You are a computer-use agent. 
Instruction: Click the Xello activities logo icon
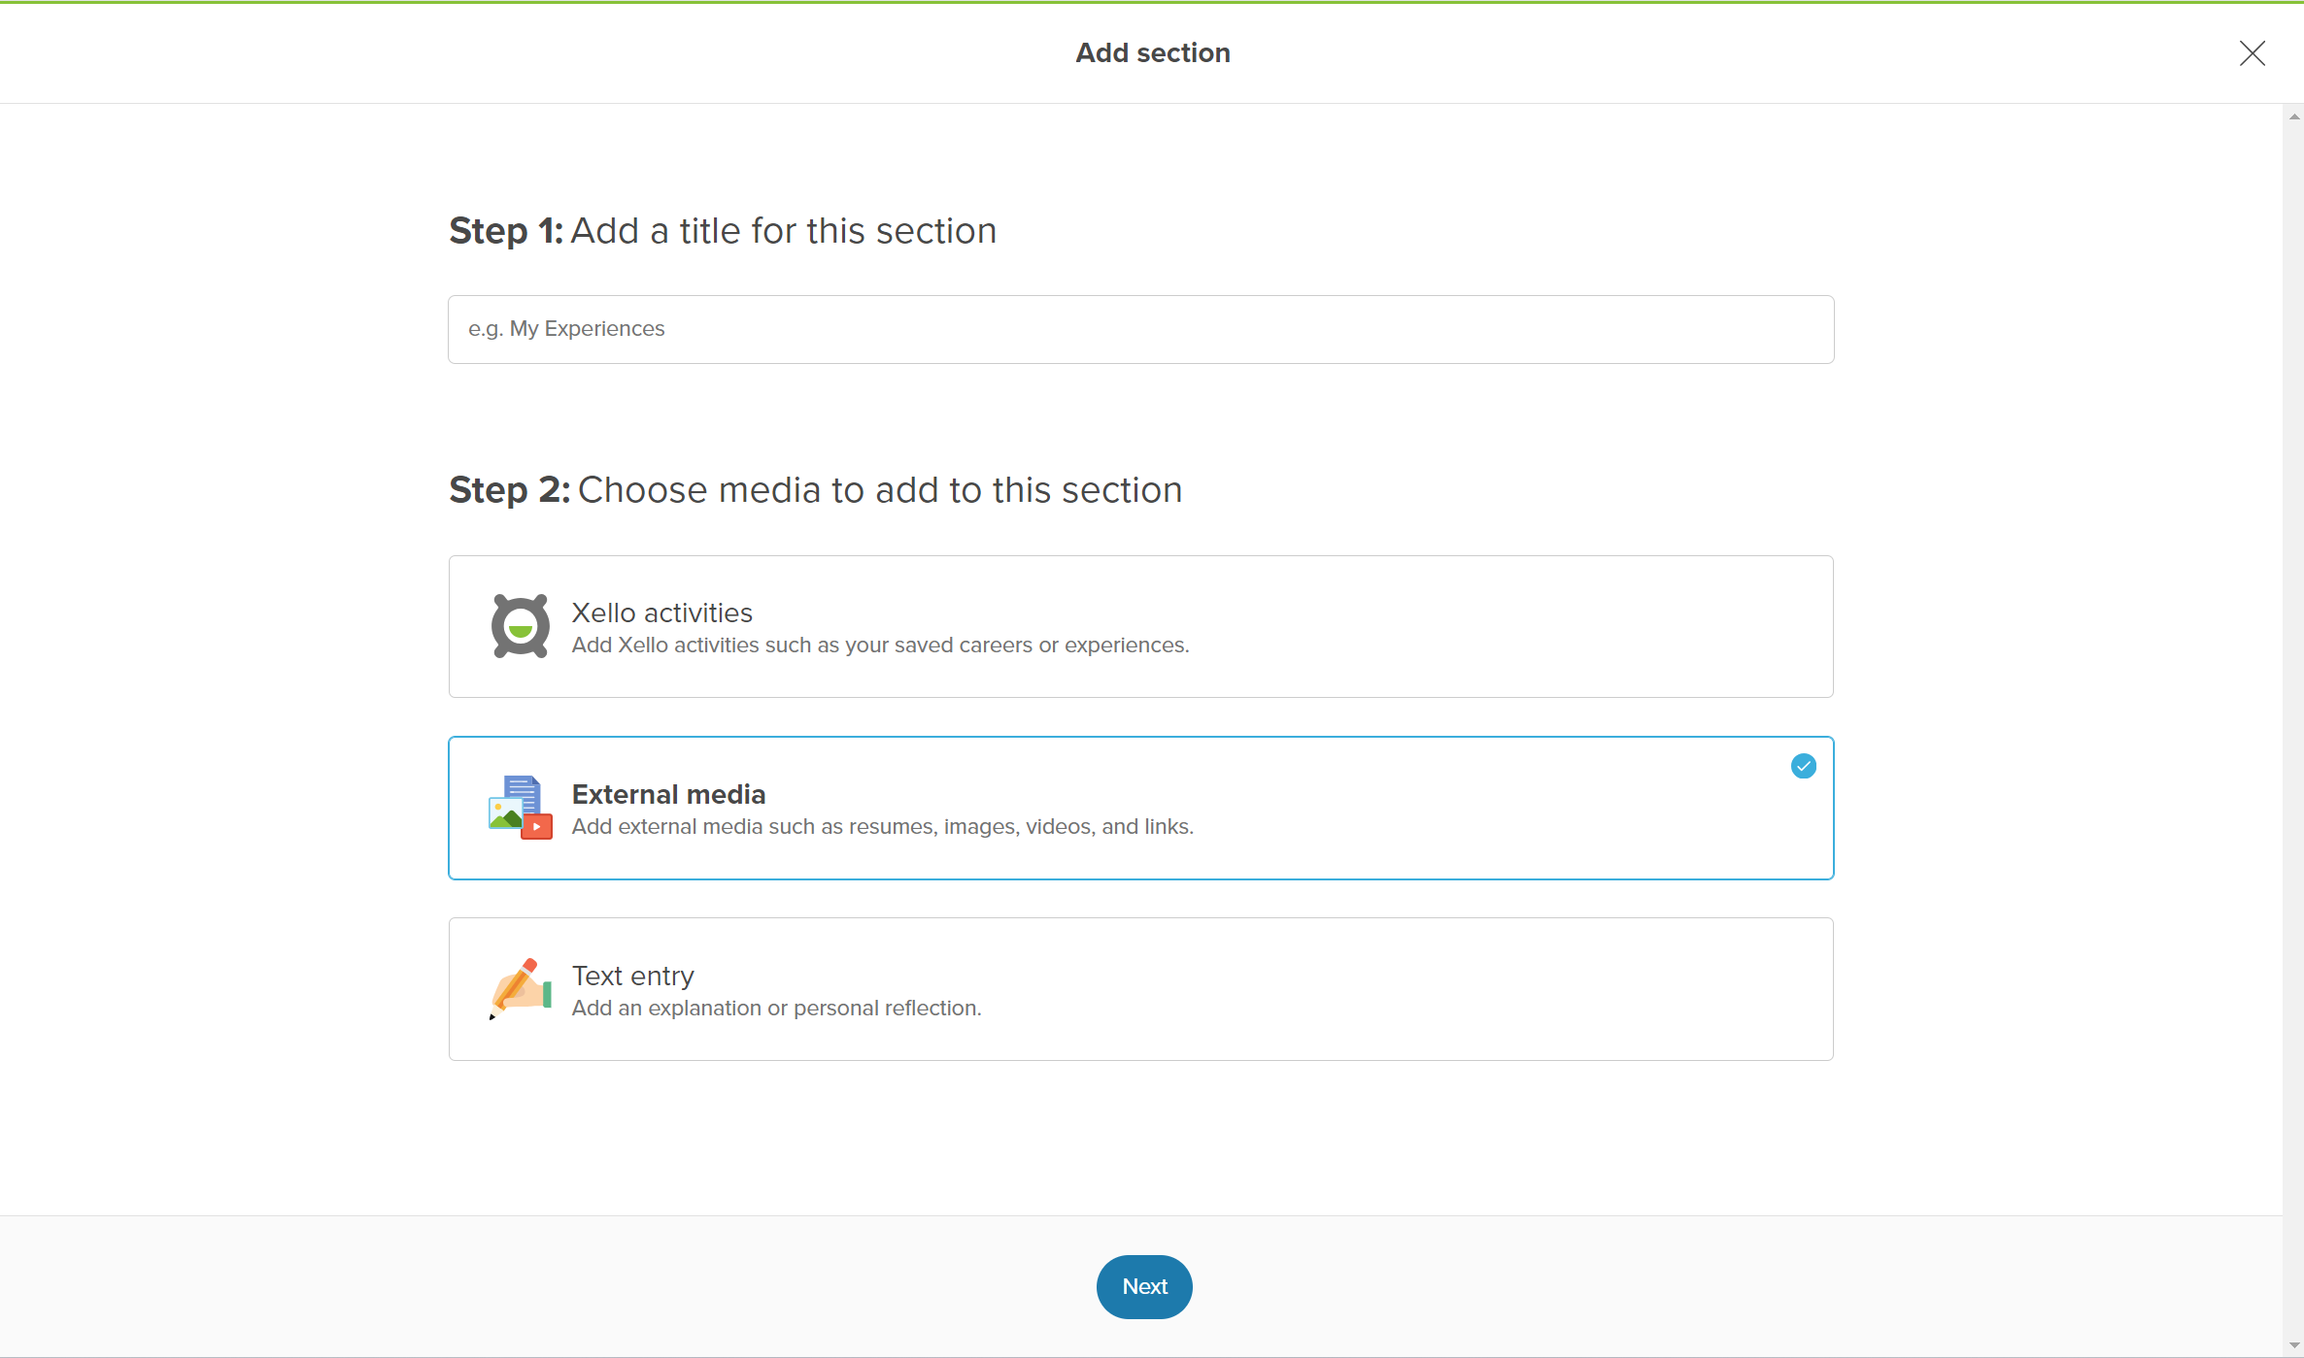click(x=520, y=626)
